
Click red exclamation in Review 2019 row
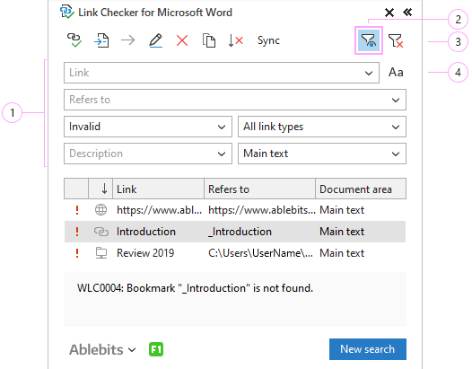tap(77, 253)
